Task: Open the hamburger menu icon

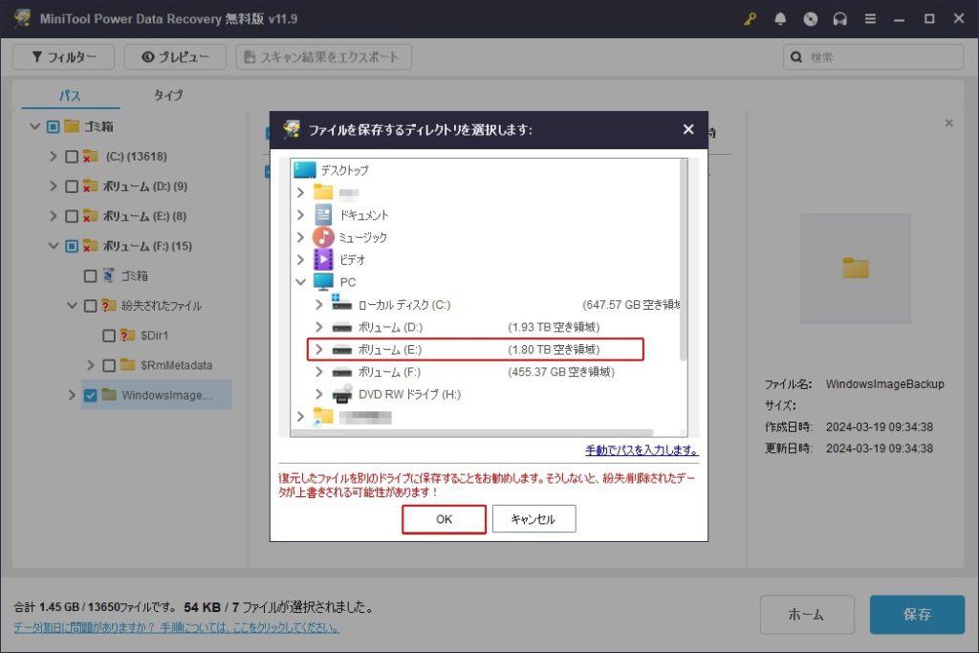Action: pos(871,19)
